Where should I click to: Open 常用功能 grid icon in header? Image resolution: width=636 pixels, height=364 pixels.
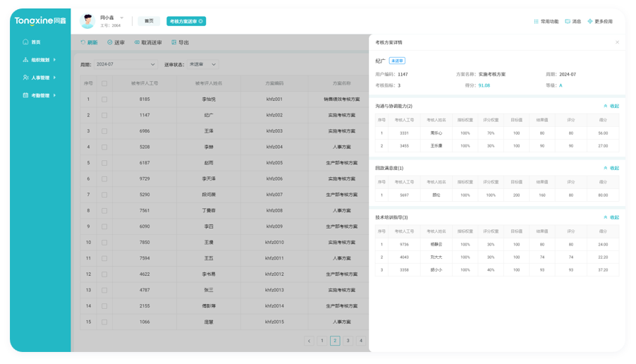537,21
